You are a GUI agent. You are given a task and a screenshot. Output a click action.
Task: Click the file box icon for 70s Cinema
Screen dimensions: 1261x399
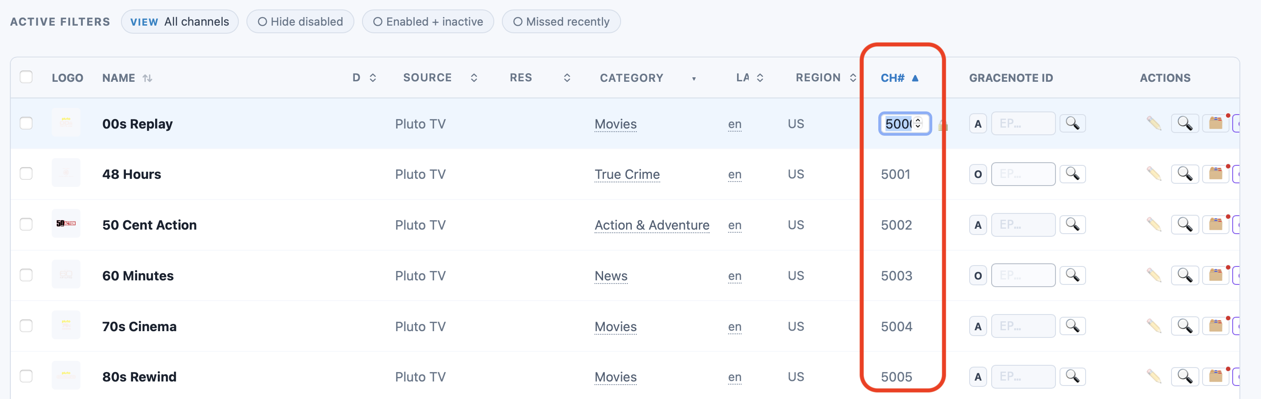point(1216,326)
